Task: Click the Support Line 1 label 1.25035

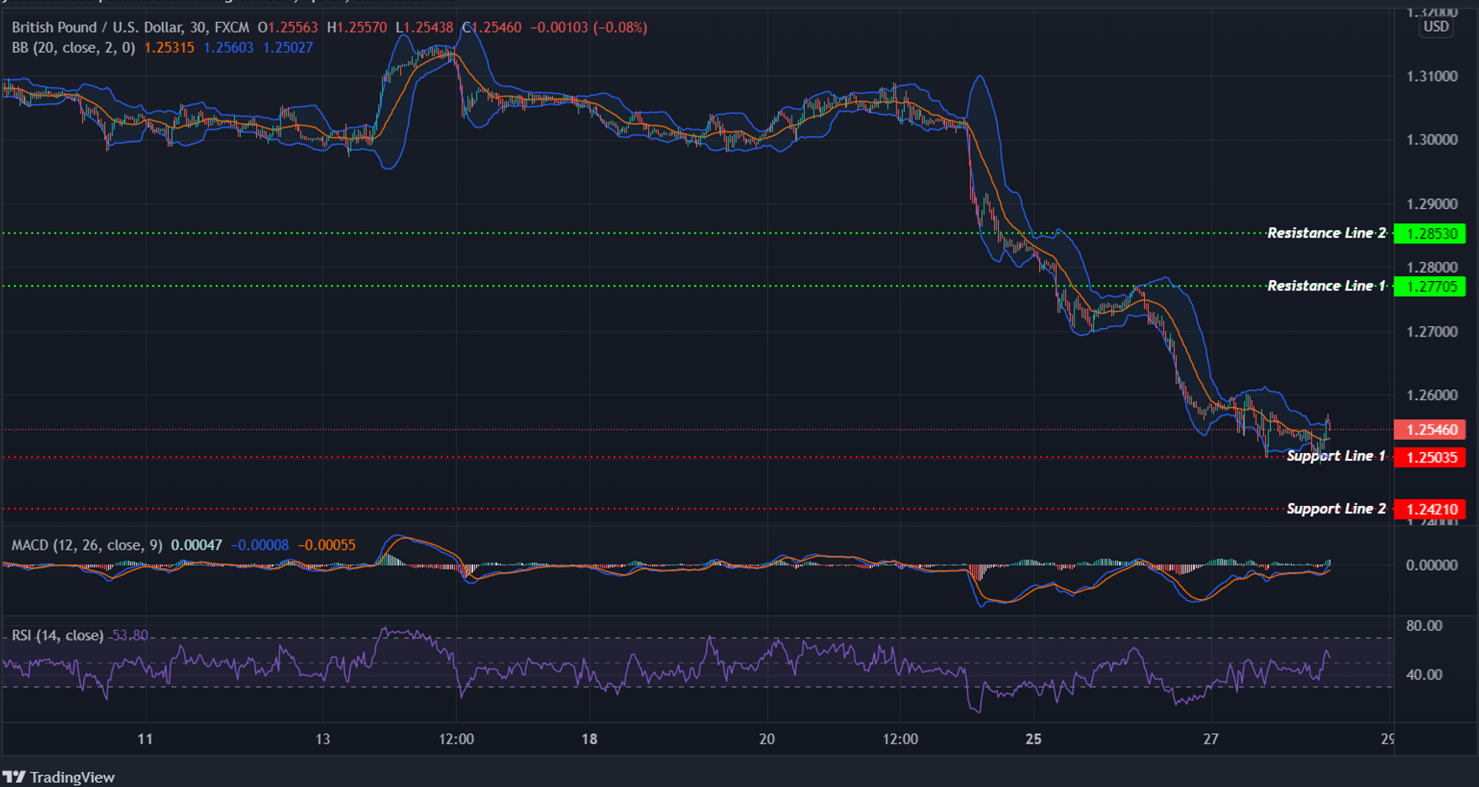Action: pos(1431,458)
